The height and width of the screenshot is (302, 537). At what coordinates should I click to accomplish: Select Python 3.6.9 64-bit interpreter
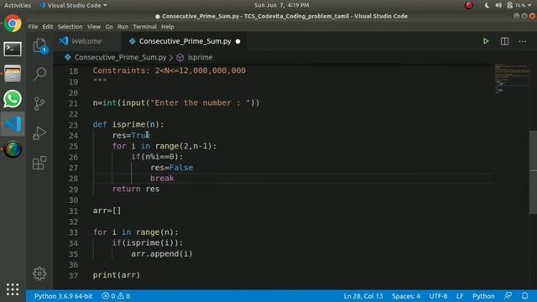(x=64, y=296)
